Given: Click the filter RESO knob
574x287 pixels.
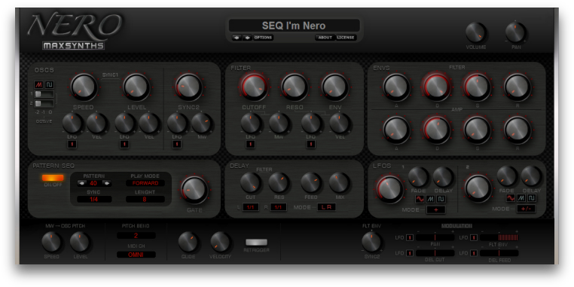Looking at the screenshot, I should click(x=295, y=87).
